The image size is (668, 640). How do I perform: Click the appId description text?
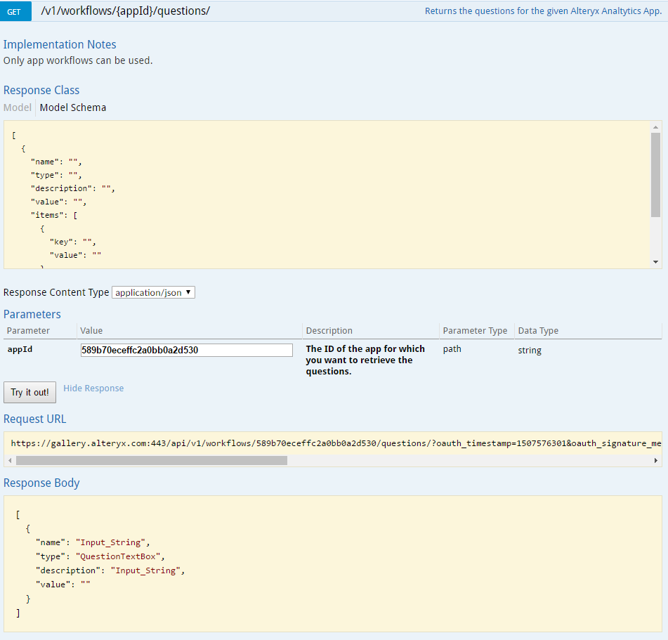click(x=365, y=360)
